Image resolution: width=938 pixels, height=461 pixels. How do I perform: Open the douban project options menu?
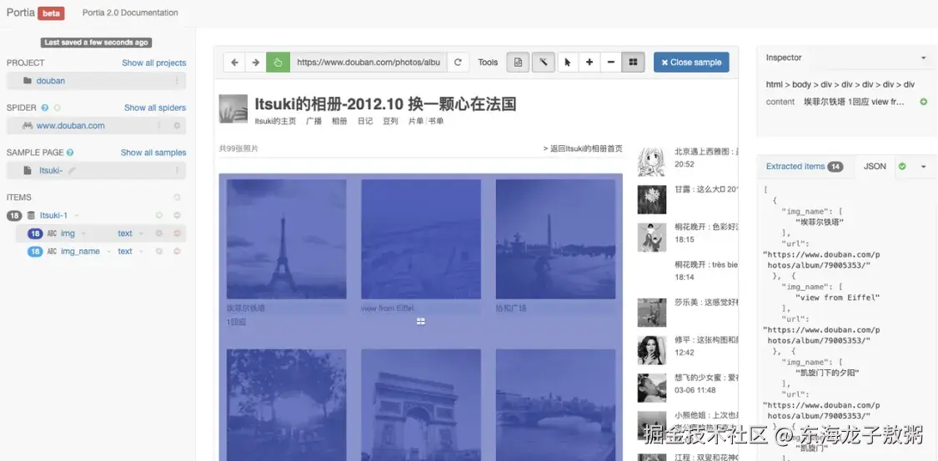click(x=177, y=81)
